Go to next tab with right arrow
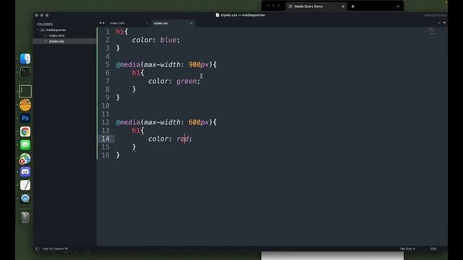This screenshot has height=260, width=463. 103,22
